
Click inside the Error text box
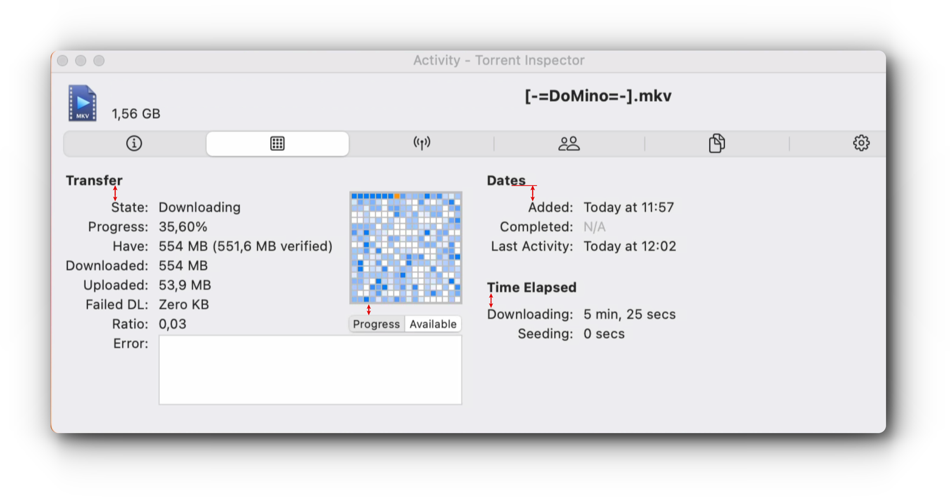[310, 370]
